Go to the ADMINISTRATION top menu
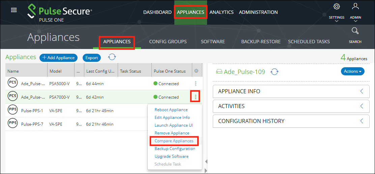Image resolution: width=375 pixels, height=174 pixels. coord(258,12)
